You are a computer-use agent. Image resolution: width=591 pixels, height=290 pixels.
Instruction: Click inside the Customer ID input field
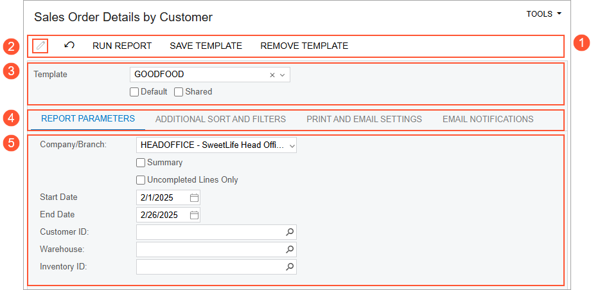pos(209,232)
